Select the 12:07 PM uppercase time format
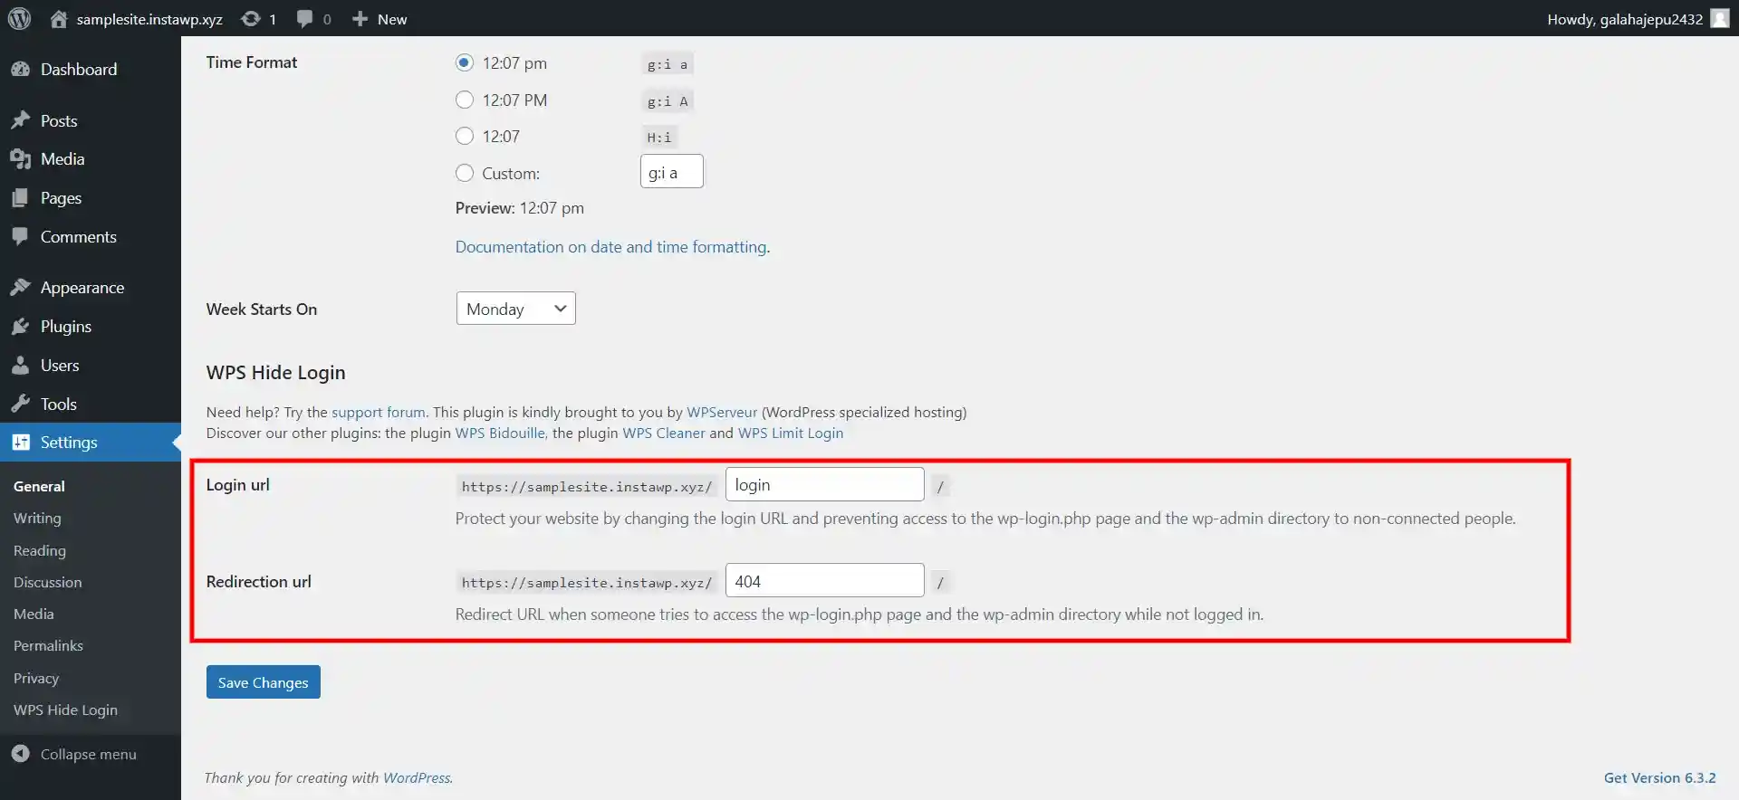Screen dimensions: 1739x800 (465, 100)
